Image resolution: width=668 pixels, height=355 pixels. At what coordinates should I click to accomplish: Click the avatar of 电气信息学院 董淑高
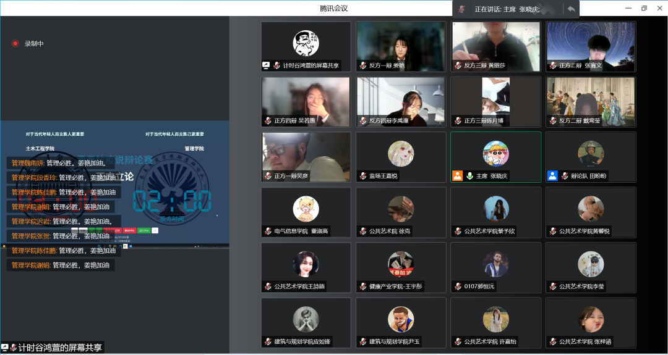pyautogui.click(x=306, y=209)
